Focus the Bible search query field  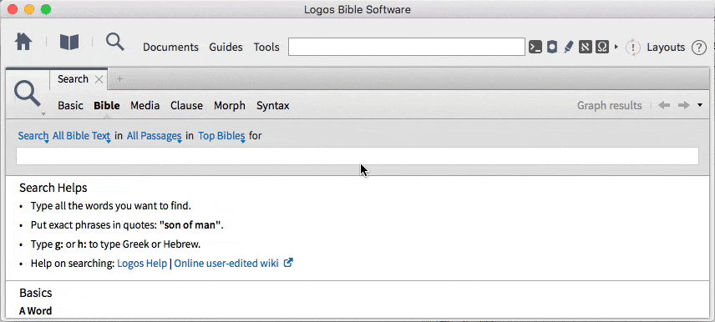(357, 156)
